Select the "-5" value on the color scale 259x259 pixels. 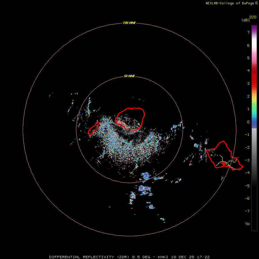pos(247,186)
